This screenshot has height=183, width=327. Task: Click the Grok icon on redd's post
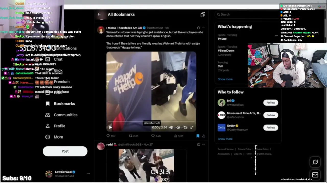pos(198,145)
